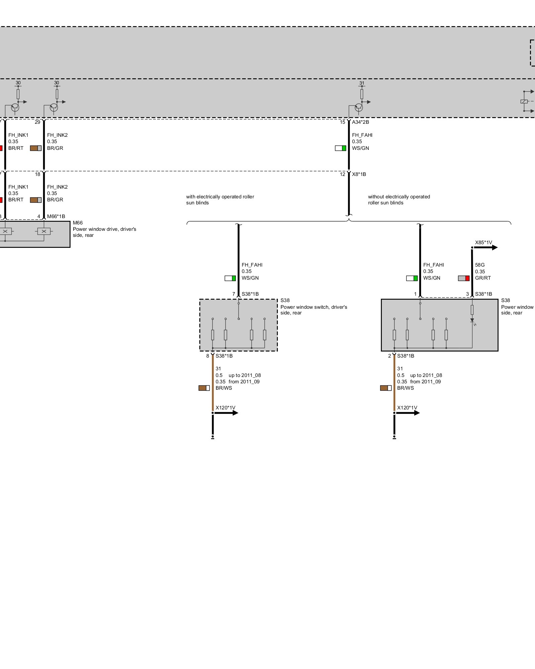Viewport: 535px width, 669px height.
Task: Click the transistor symbol above pin 29
Action: (x=54, y=107)
